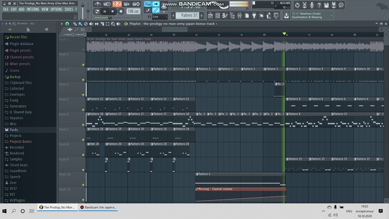Open the project picker document icon
This screenshot has width=389, height=219.
[x=247, y=15]
